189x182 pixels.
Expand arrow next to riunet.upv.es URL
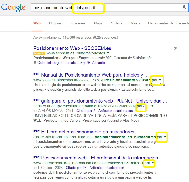coord(152,106)
